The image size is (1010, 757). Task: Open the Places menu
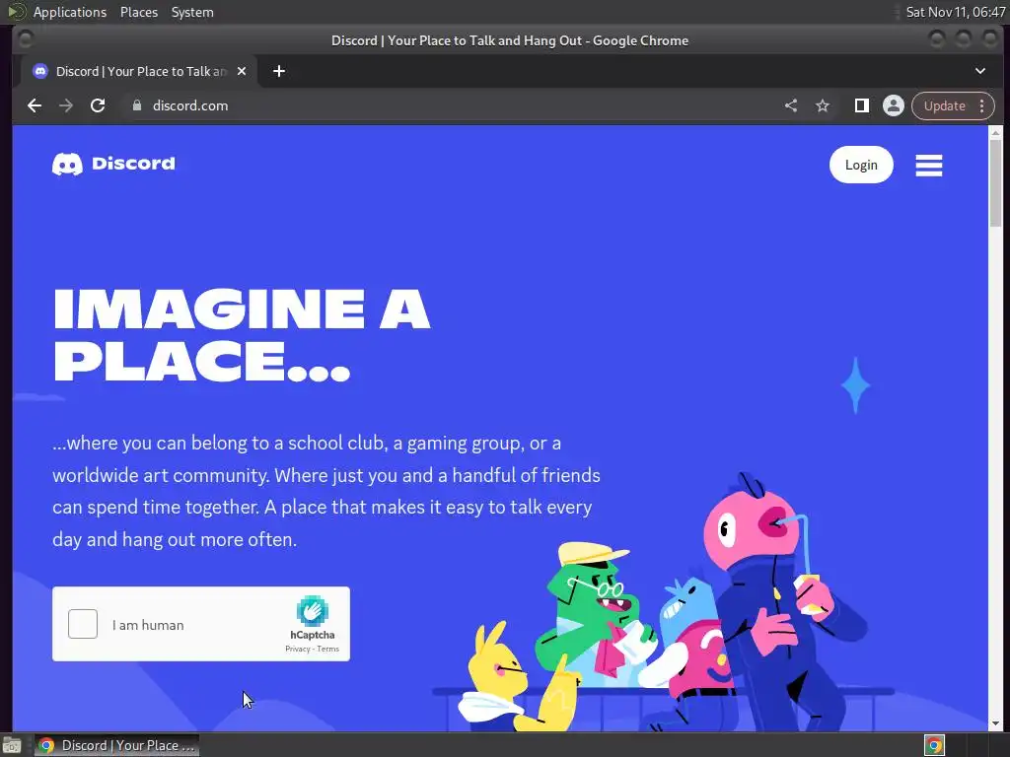click(138, 12)
